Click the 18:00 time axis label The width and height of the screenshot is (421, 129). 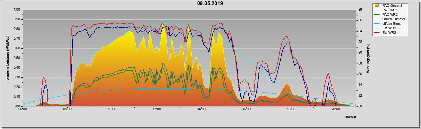pyautogui.click(x=291, y=109)
